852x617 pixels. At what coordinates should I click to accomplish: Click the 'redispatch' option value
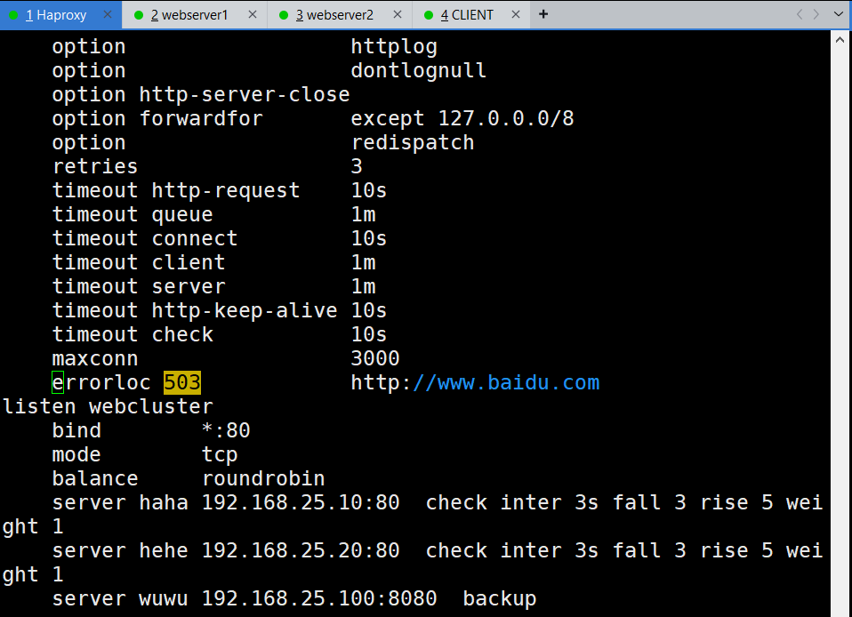pos(413,143)
